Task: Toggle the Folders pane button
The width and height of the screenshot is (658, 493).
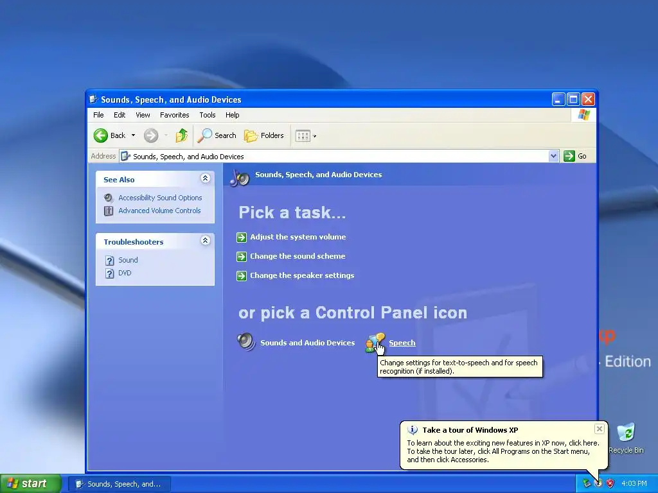Action: 264,135
